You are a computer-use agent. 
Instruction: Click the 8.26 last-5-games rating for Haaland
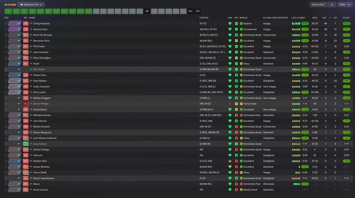click(x=305, y=24)
